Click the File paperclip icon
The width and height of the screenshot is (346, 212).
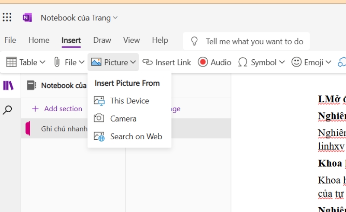[57, 62]
